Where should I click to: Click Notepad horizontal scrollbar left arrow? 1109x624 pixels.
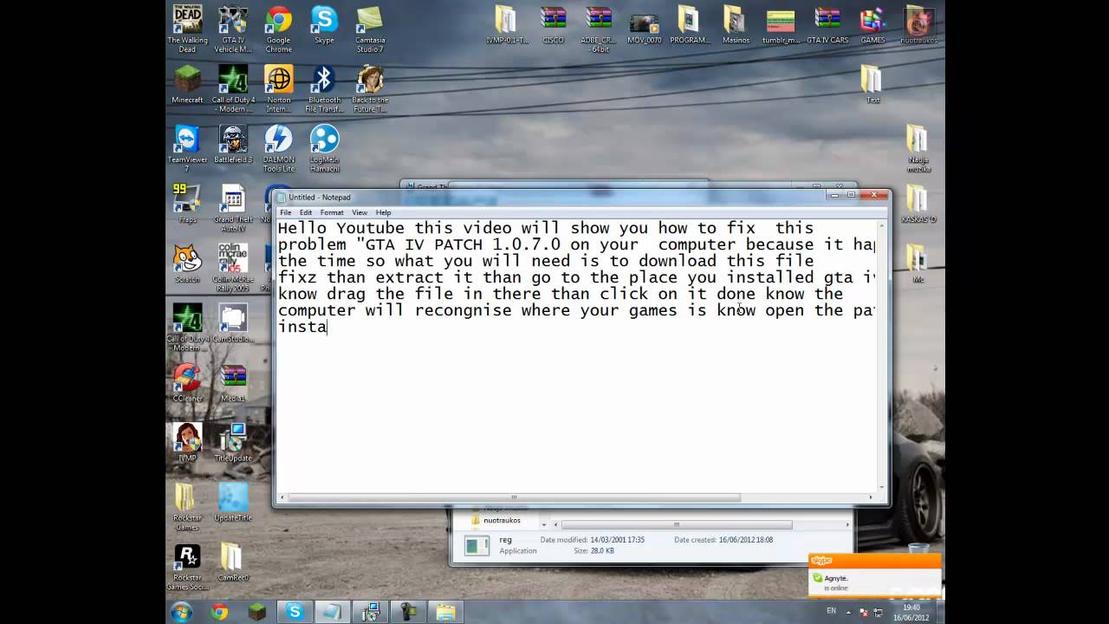[x=282, y=497]
